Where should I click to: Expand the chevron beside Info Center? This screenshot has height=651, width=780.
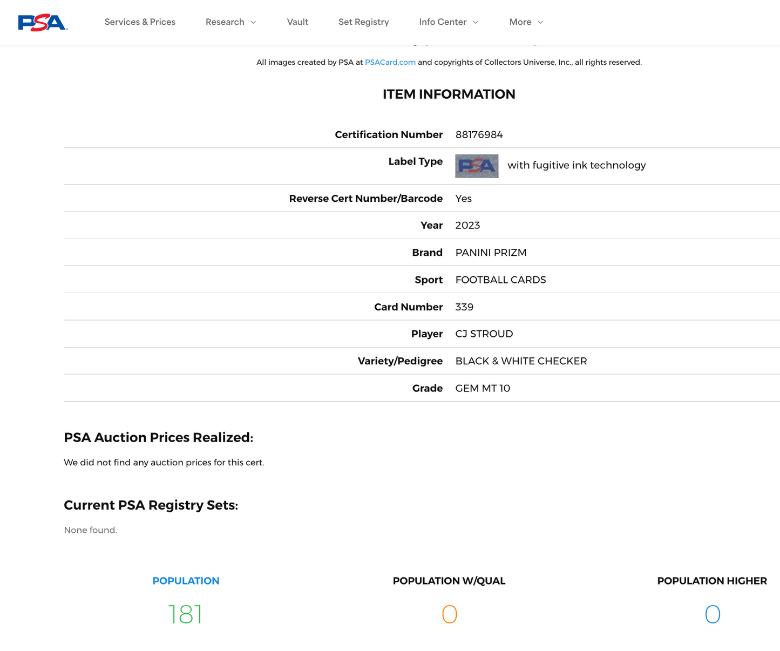point(476,22)
